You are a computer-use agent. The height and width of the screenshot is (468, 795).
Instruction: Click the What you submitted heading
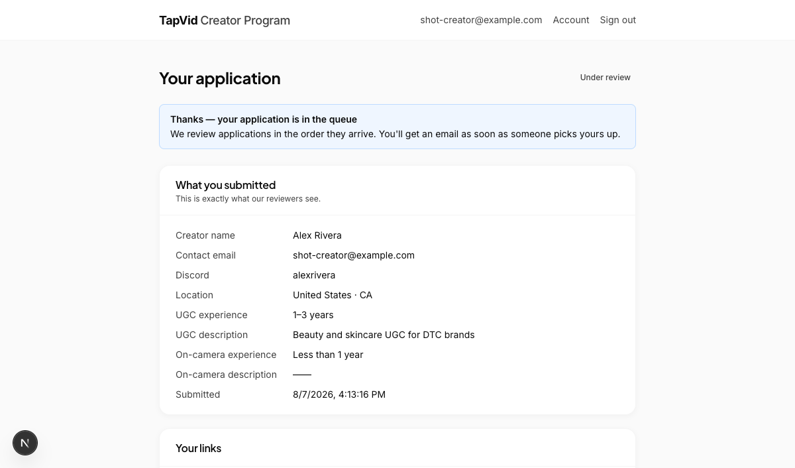pos(225,185)
